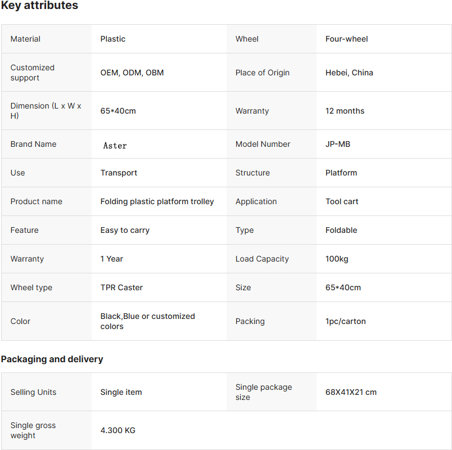Select the Foldable type value

pyautogui.click(x=341, y=230)
